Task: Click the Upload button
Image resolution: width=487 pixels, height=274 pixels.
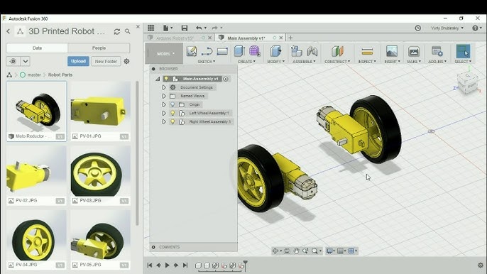Action: [78, 61]
